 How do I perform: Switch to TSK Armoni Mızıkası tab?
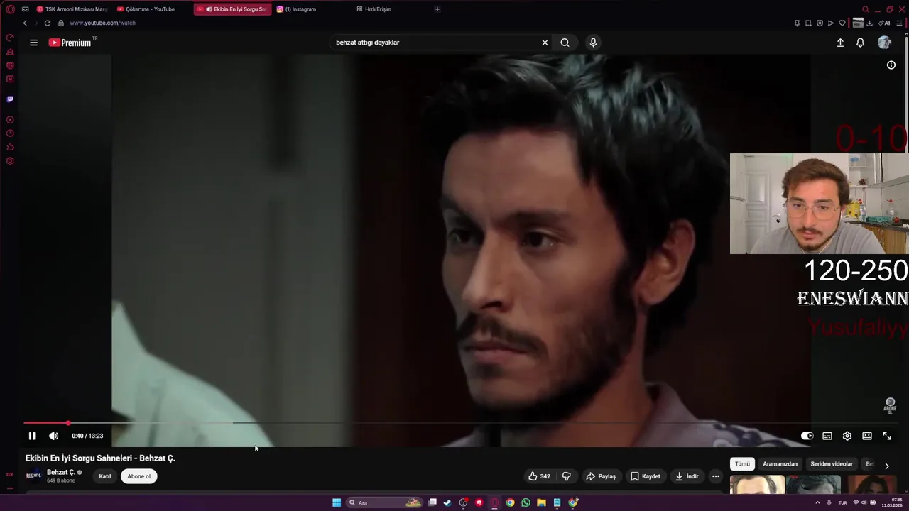pos(71,9)
